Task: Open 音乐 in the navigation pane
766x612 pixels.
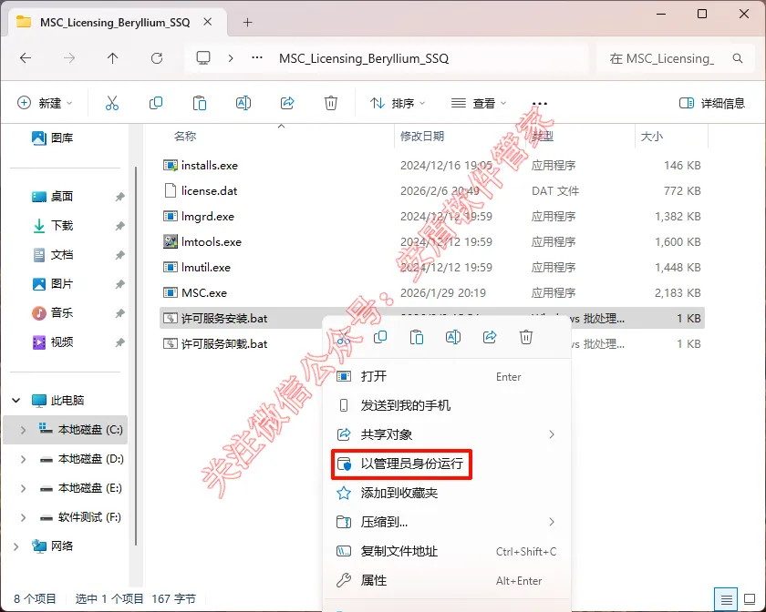Action: pos(52,313)
